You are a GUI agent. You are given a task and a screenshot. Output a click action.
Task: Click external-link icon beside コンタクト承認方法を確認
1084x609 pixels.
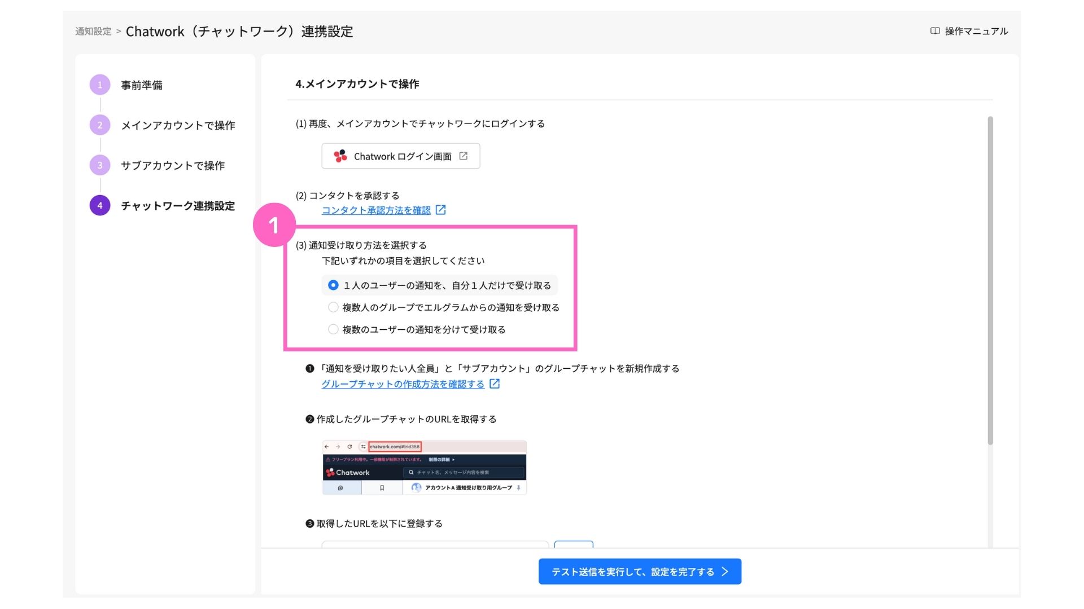(441, 210)
